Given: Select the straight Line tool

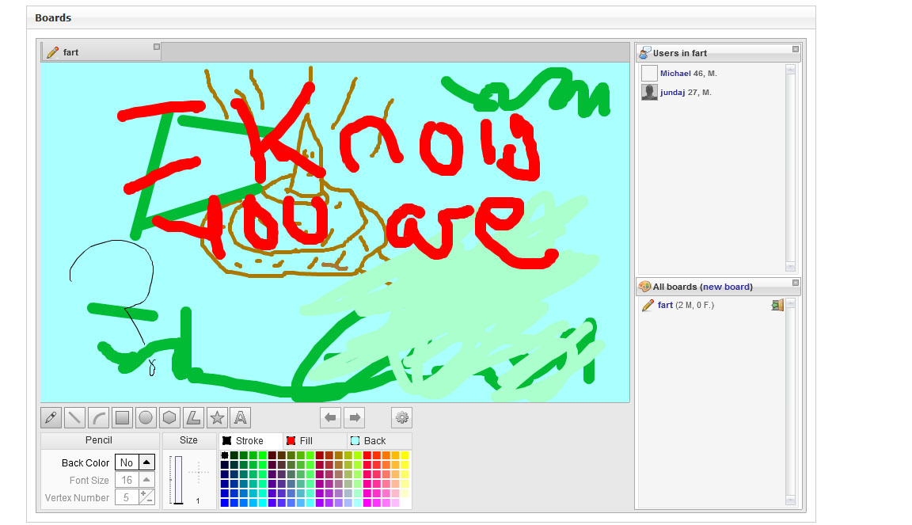Looking at the screenshot, I should tap(75, 417).
